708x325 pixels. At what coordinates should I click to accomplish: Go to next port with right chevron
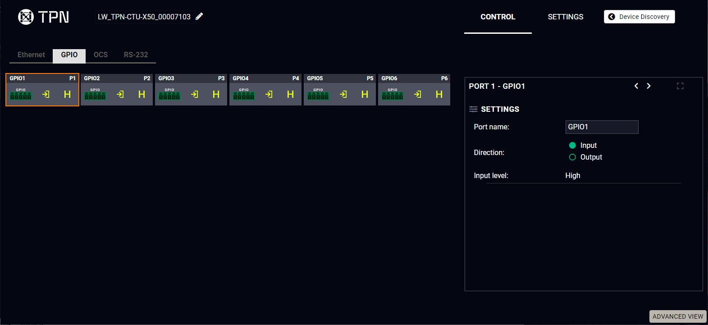(x=649, y=86)
